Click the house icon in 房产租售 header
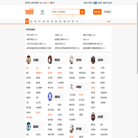The width and height of the screenshot is (138, 138). 87,128
